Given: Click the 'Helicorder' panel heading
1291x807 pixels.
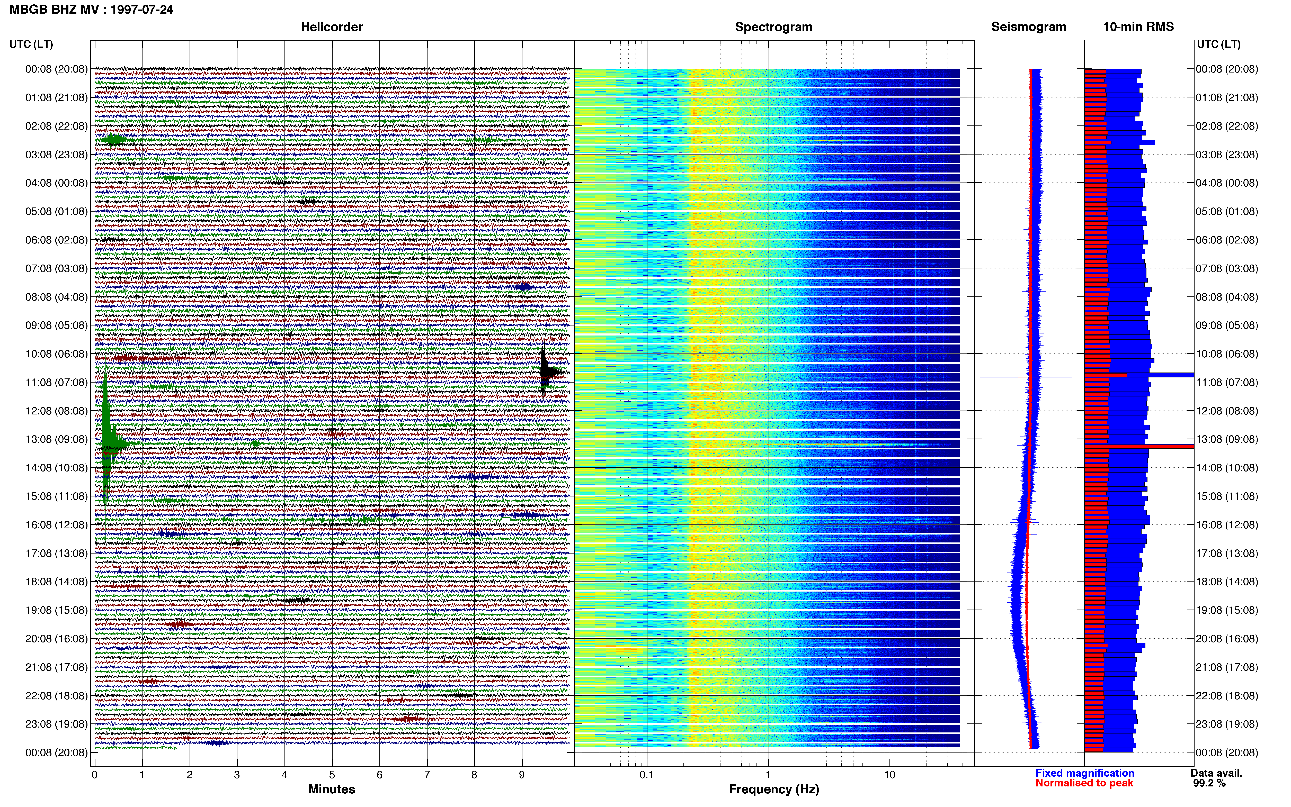Looking at the screenshot, I should coord(332,27).
